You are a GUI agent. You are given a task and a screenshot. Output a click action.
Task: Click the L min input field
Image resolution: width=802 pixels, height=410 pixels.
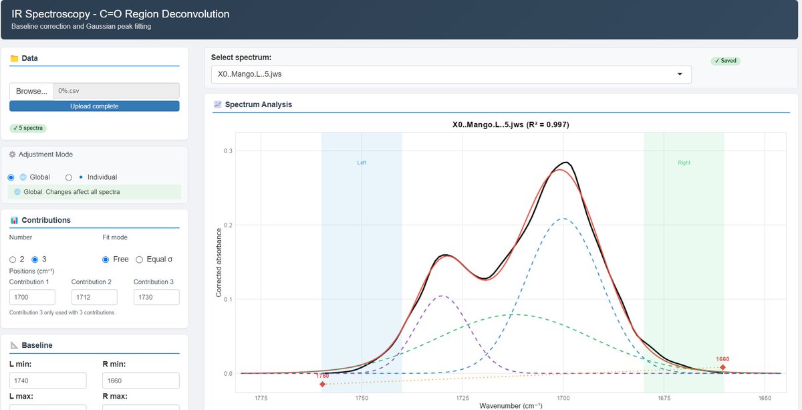point(48,381)
